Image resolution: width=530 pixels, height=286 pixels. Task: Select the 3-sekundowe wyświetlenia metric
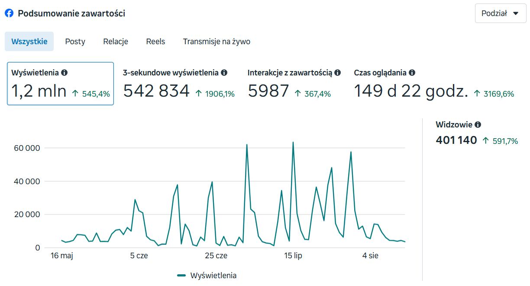click(179, 84)
